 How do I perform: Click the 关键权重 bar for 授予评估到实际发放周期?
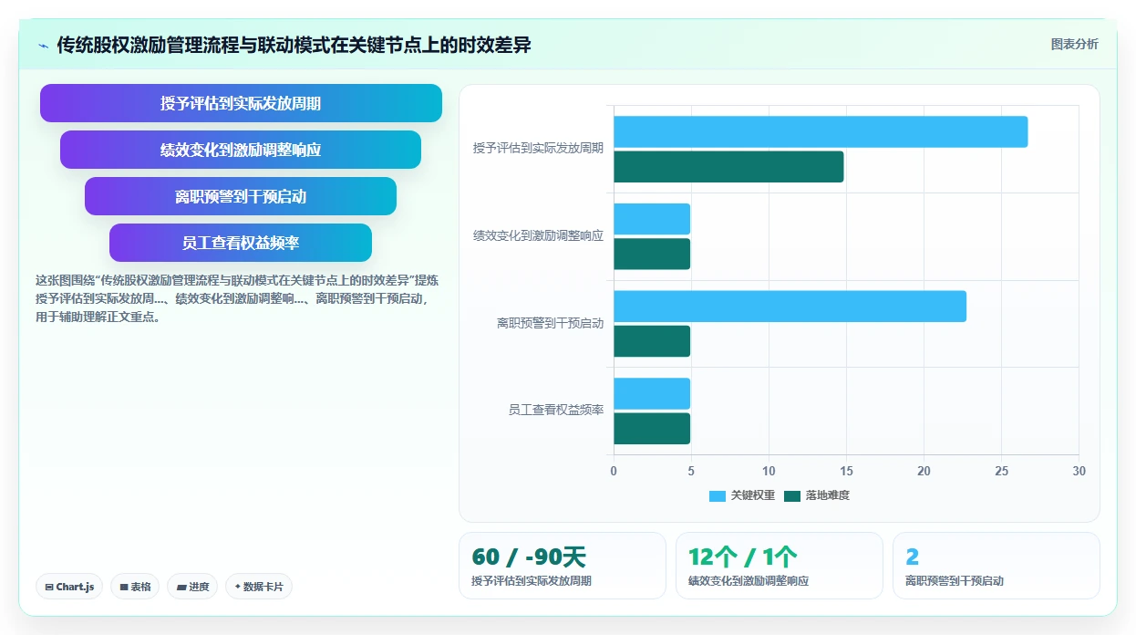pyautogui.click(x=821, y=131)
